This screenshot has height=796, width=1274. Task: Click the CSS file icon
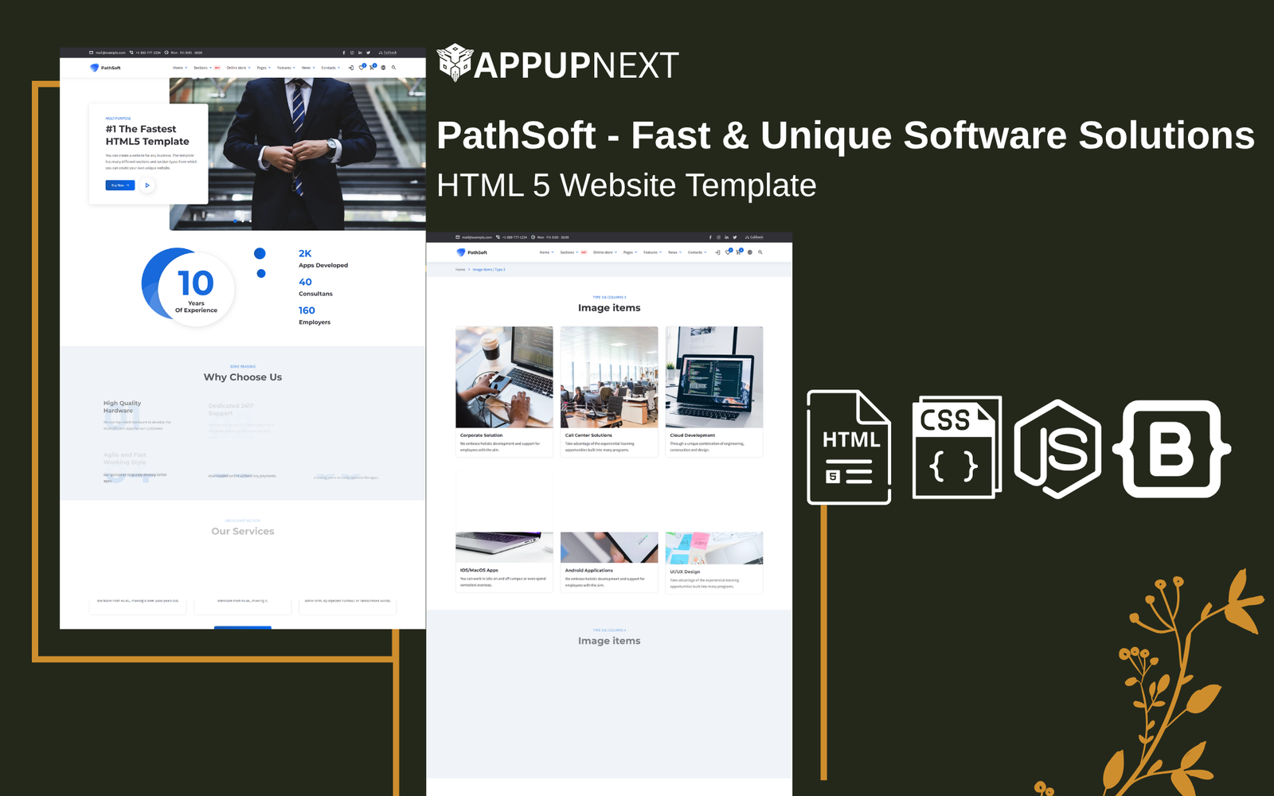tap(955, 447)
